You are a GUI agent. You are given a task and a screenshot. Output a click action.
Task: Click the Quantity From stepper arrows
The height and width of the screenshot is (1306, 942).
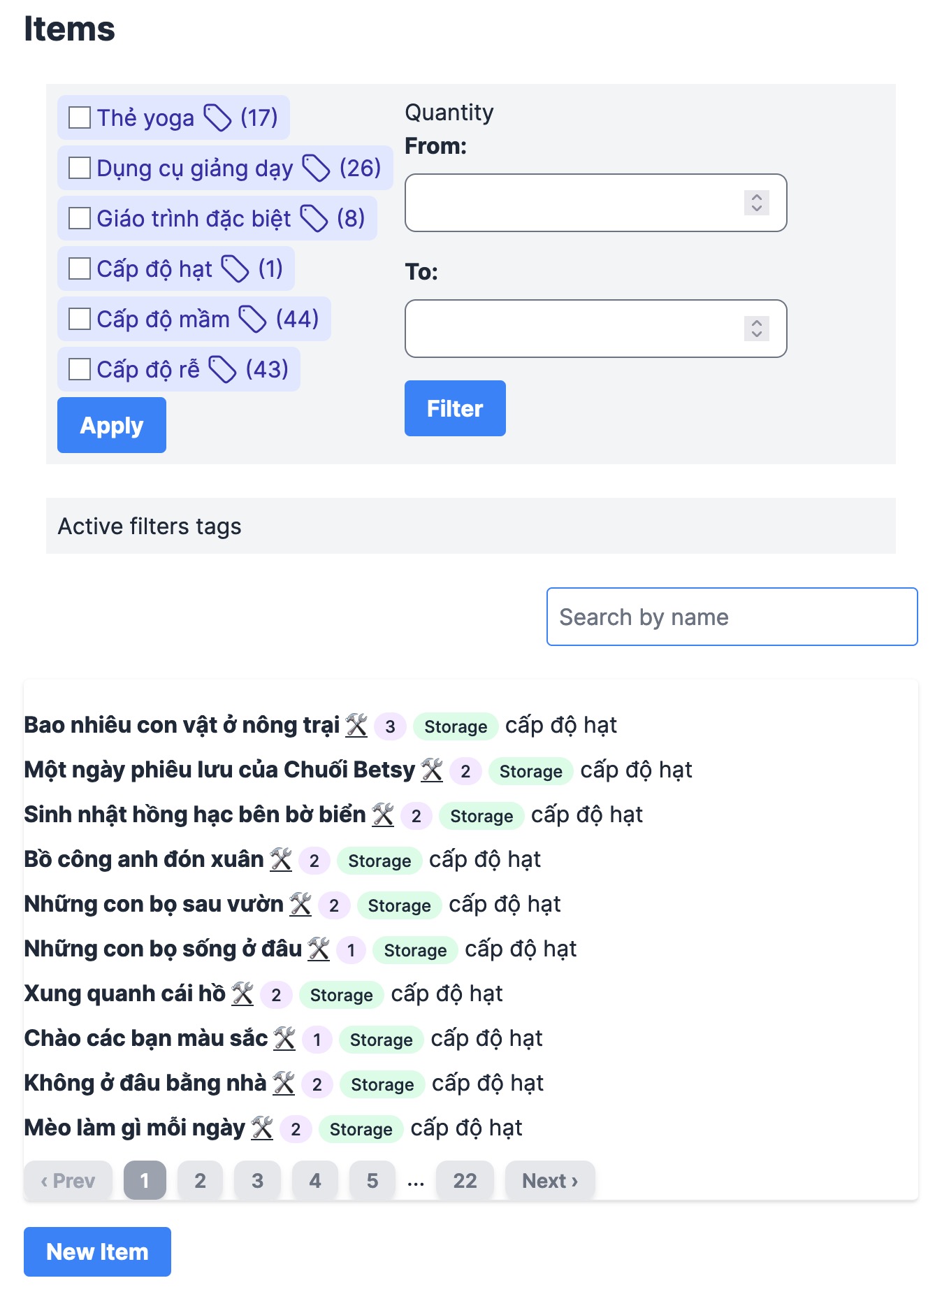pos(756,203)
